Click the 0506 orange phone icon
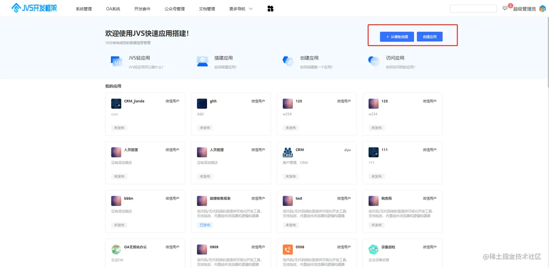549x268 pixels. tap(288, 249)
